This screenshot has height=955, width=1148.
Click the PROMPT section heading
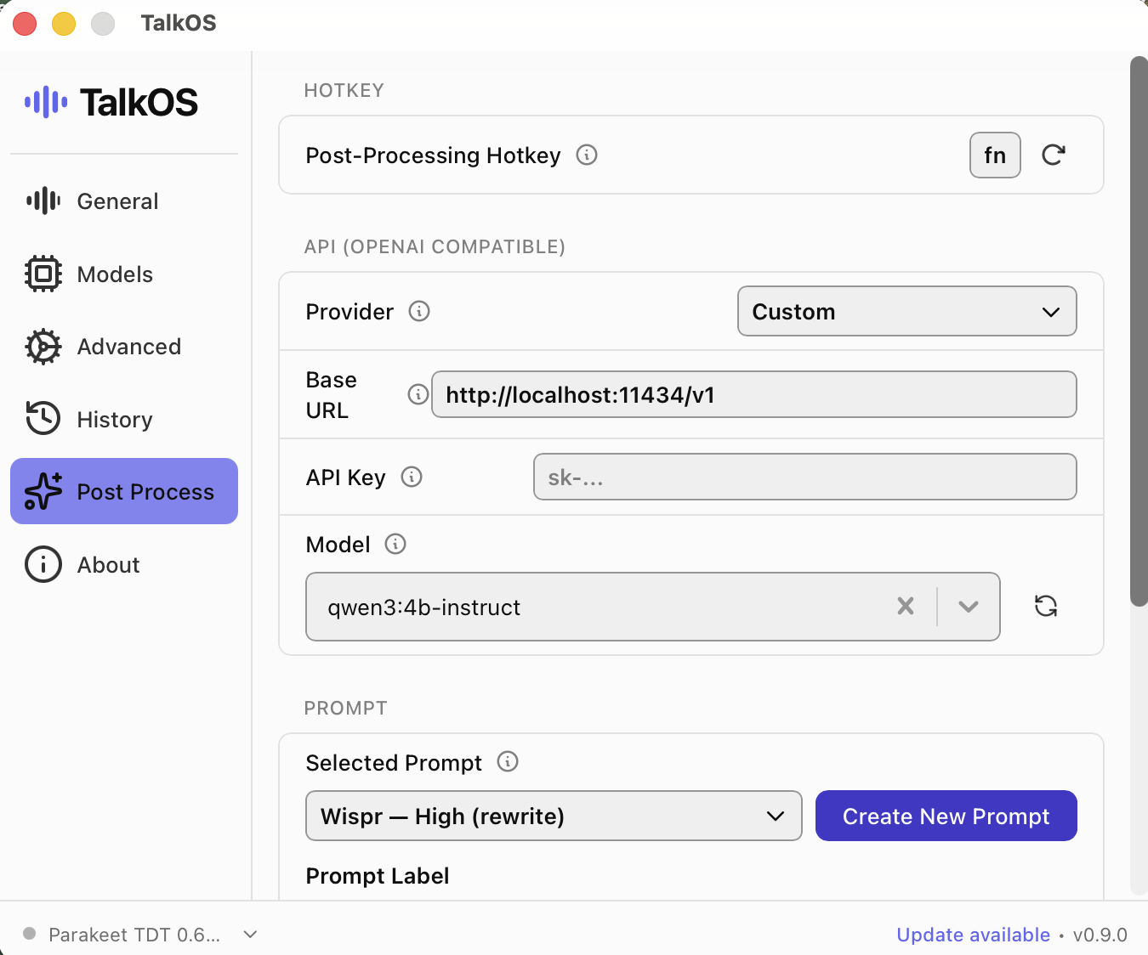[346, 708]
